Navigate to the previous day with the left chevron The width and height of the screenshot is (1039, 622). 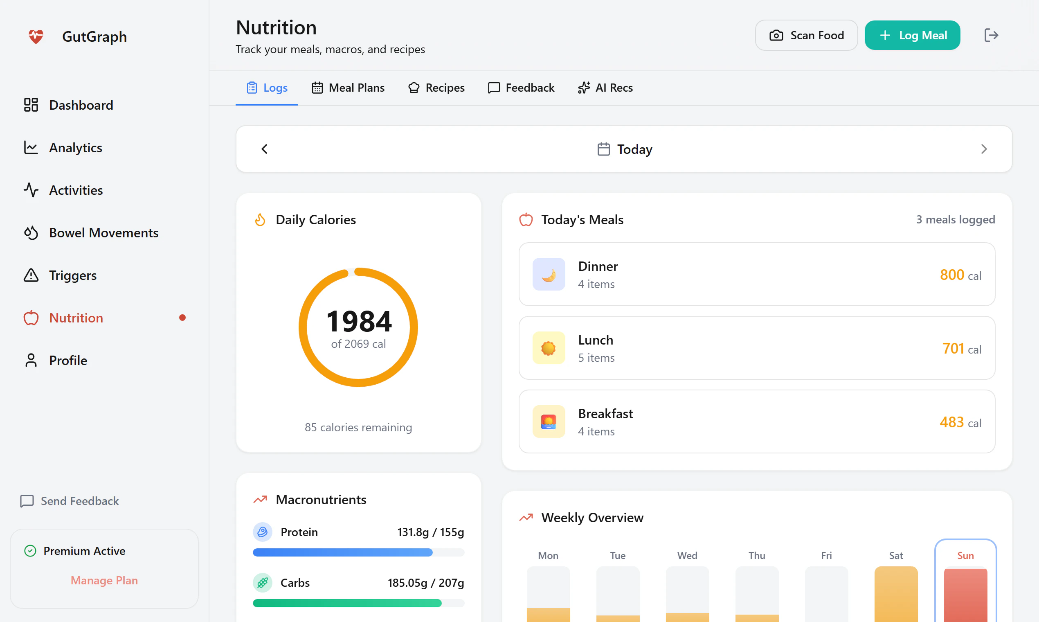point(264,149)
